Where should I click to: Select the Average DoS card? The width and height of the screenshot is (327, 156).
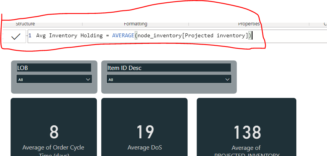pyautogui.click(x=144, y=127)
